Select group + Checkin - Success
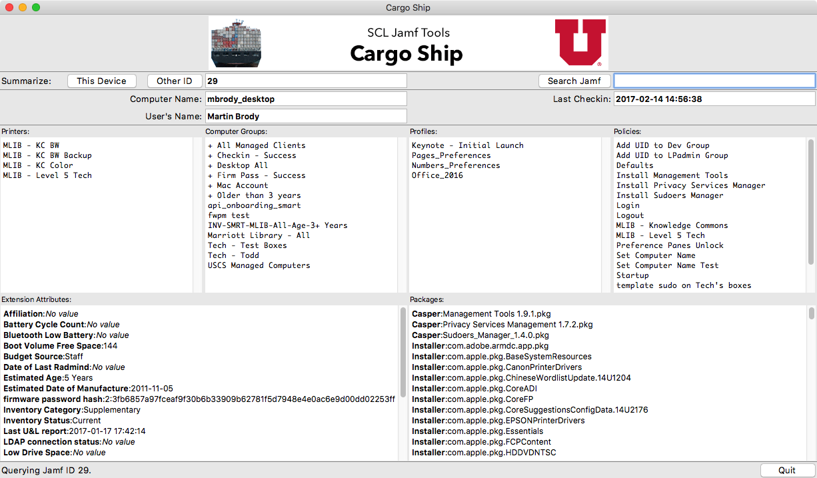Screen dimensions: 817x478 252,155
